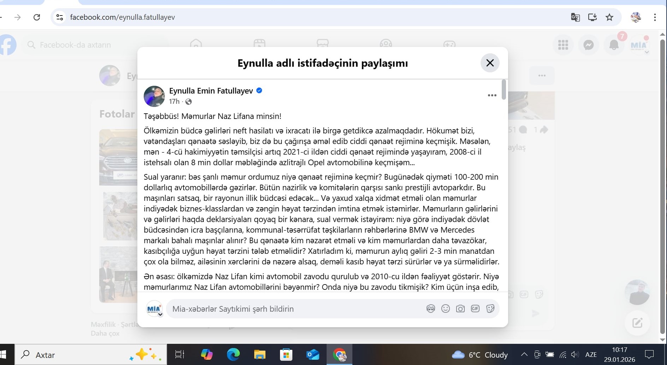Open the battery status tray icon
The height and width of the screenshot is (365, 667).
[550, 354]
